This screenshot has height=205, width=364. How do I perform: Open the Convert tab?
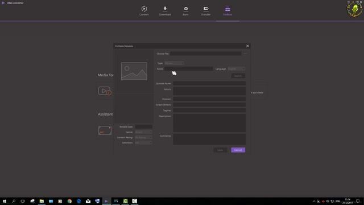144,11
